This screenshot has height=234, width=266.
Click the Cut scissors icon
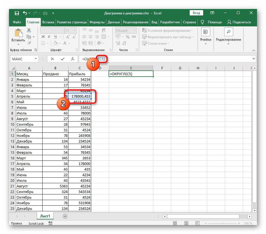[x=29, y=30]
